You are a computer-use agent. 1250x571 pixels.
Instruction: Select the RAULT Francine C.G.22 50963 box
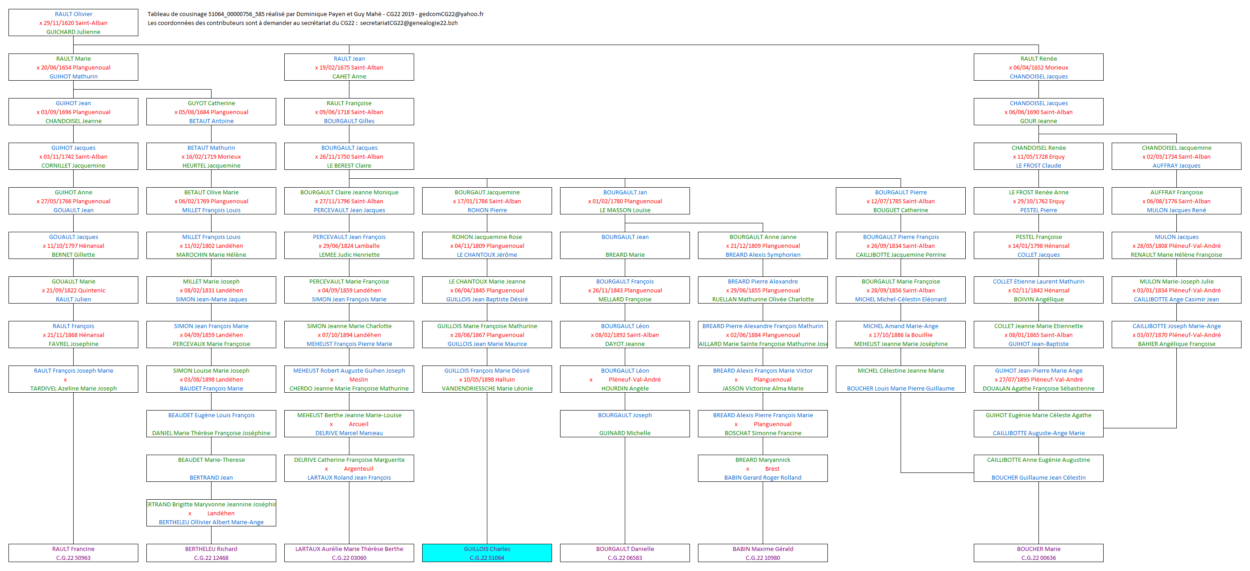pos(73,553)
